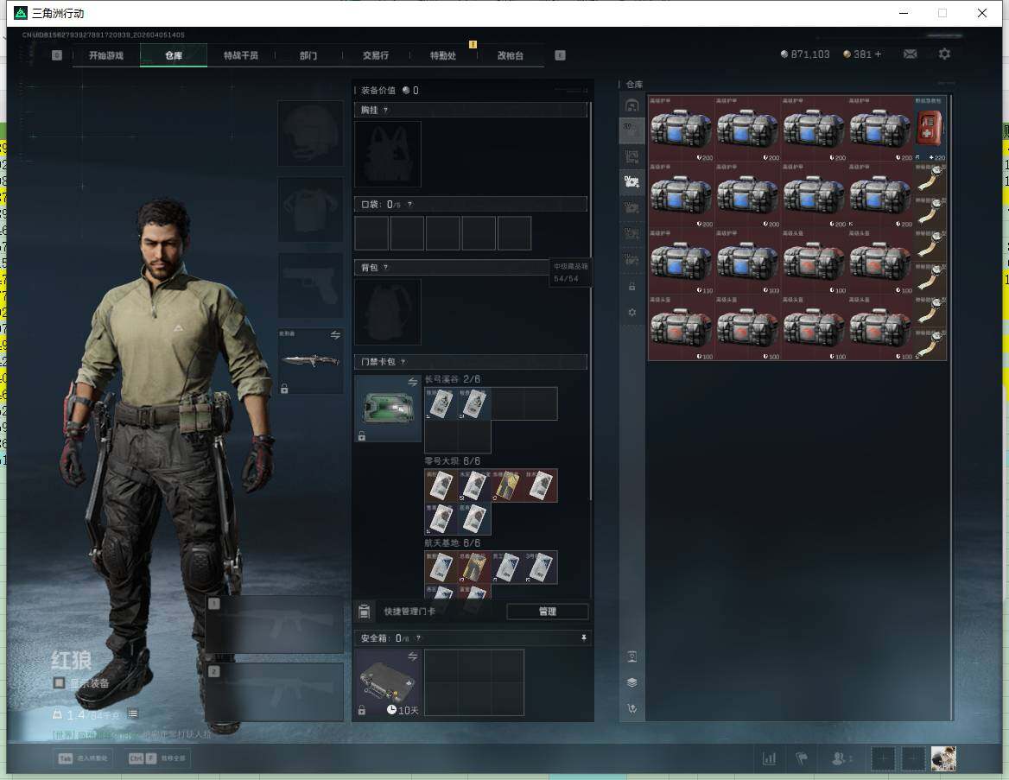Switch to the 特战干员 tab
1009x780 pixels.
(241, 55)
